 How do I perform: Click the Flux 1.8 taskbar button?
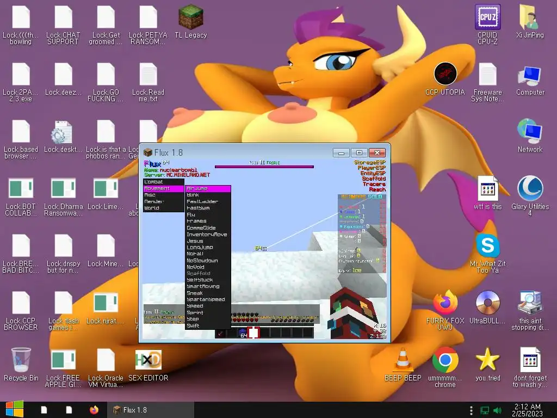(151, 410)
